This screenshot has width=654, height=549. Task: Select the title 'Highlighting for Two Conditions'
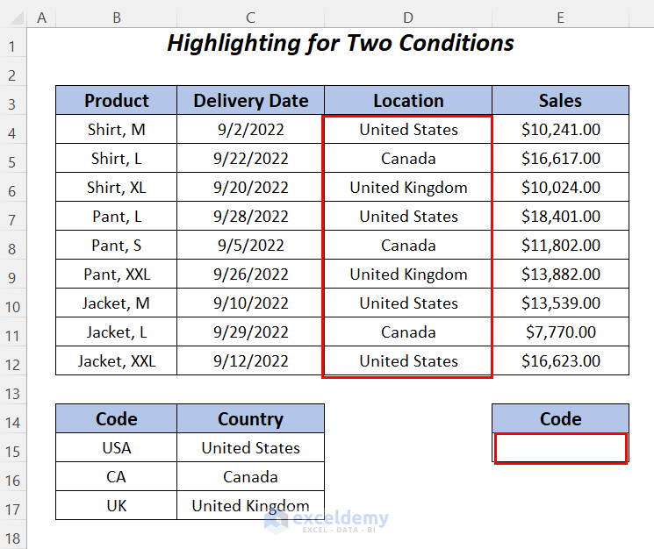[341, 43]
